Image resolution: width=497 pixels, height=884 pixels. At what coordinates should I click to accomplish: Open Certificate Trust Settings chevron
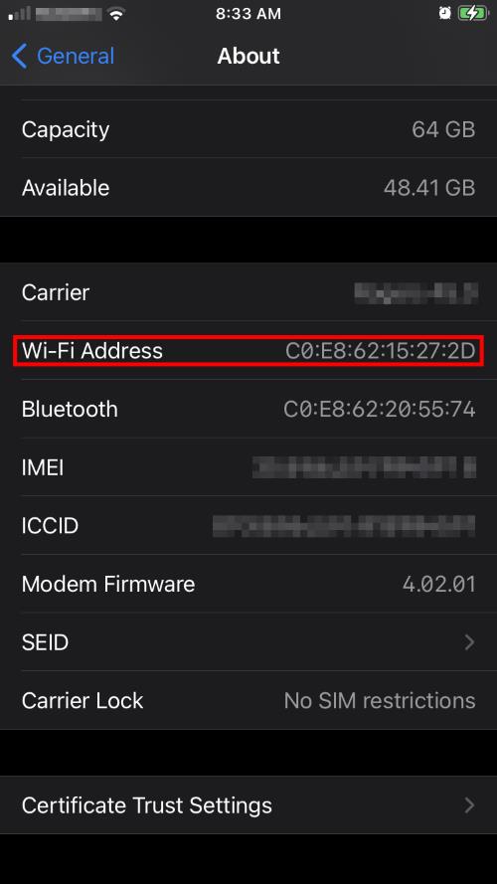469,805
